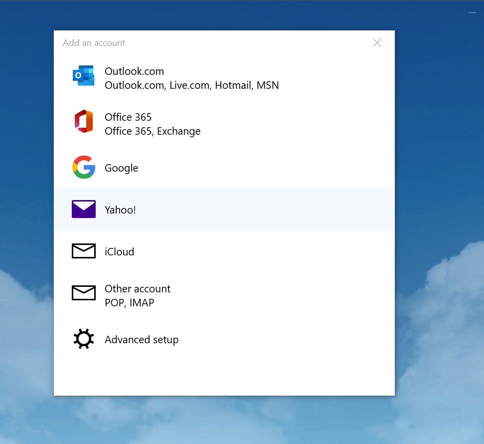Open the Advanced setup label

click(x=142, y=340)
